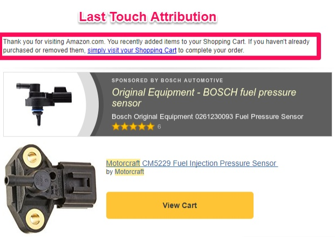
Task: Click the highlighted Motorcraft word in product title
Action: click(123, 163)
